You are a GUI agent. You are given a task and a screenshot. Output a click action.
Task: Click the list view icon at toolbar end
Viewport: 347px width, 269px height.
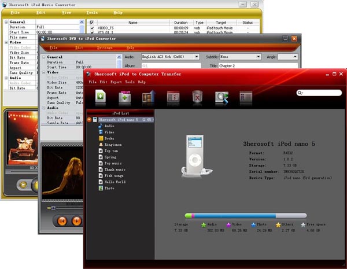(x=246, y=97)
